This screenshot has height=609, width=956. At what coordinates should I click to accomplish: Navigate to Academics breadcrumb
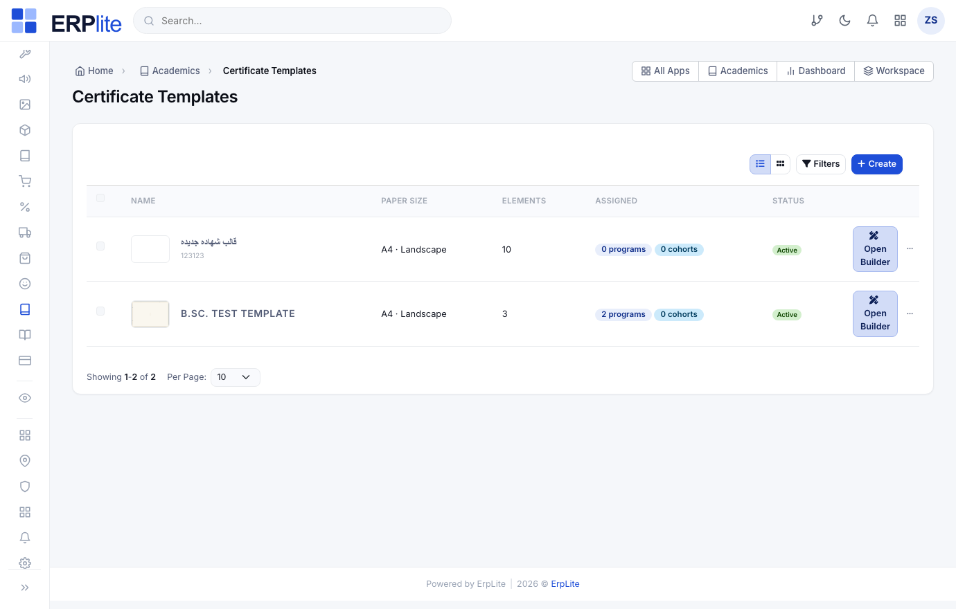170,71
